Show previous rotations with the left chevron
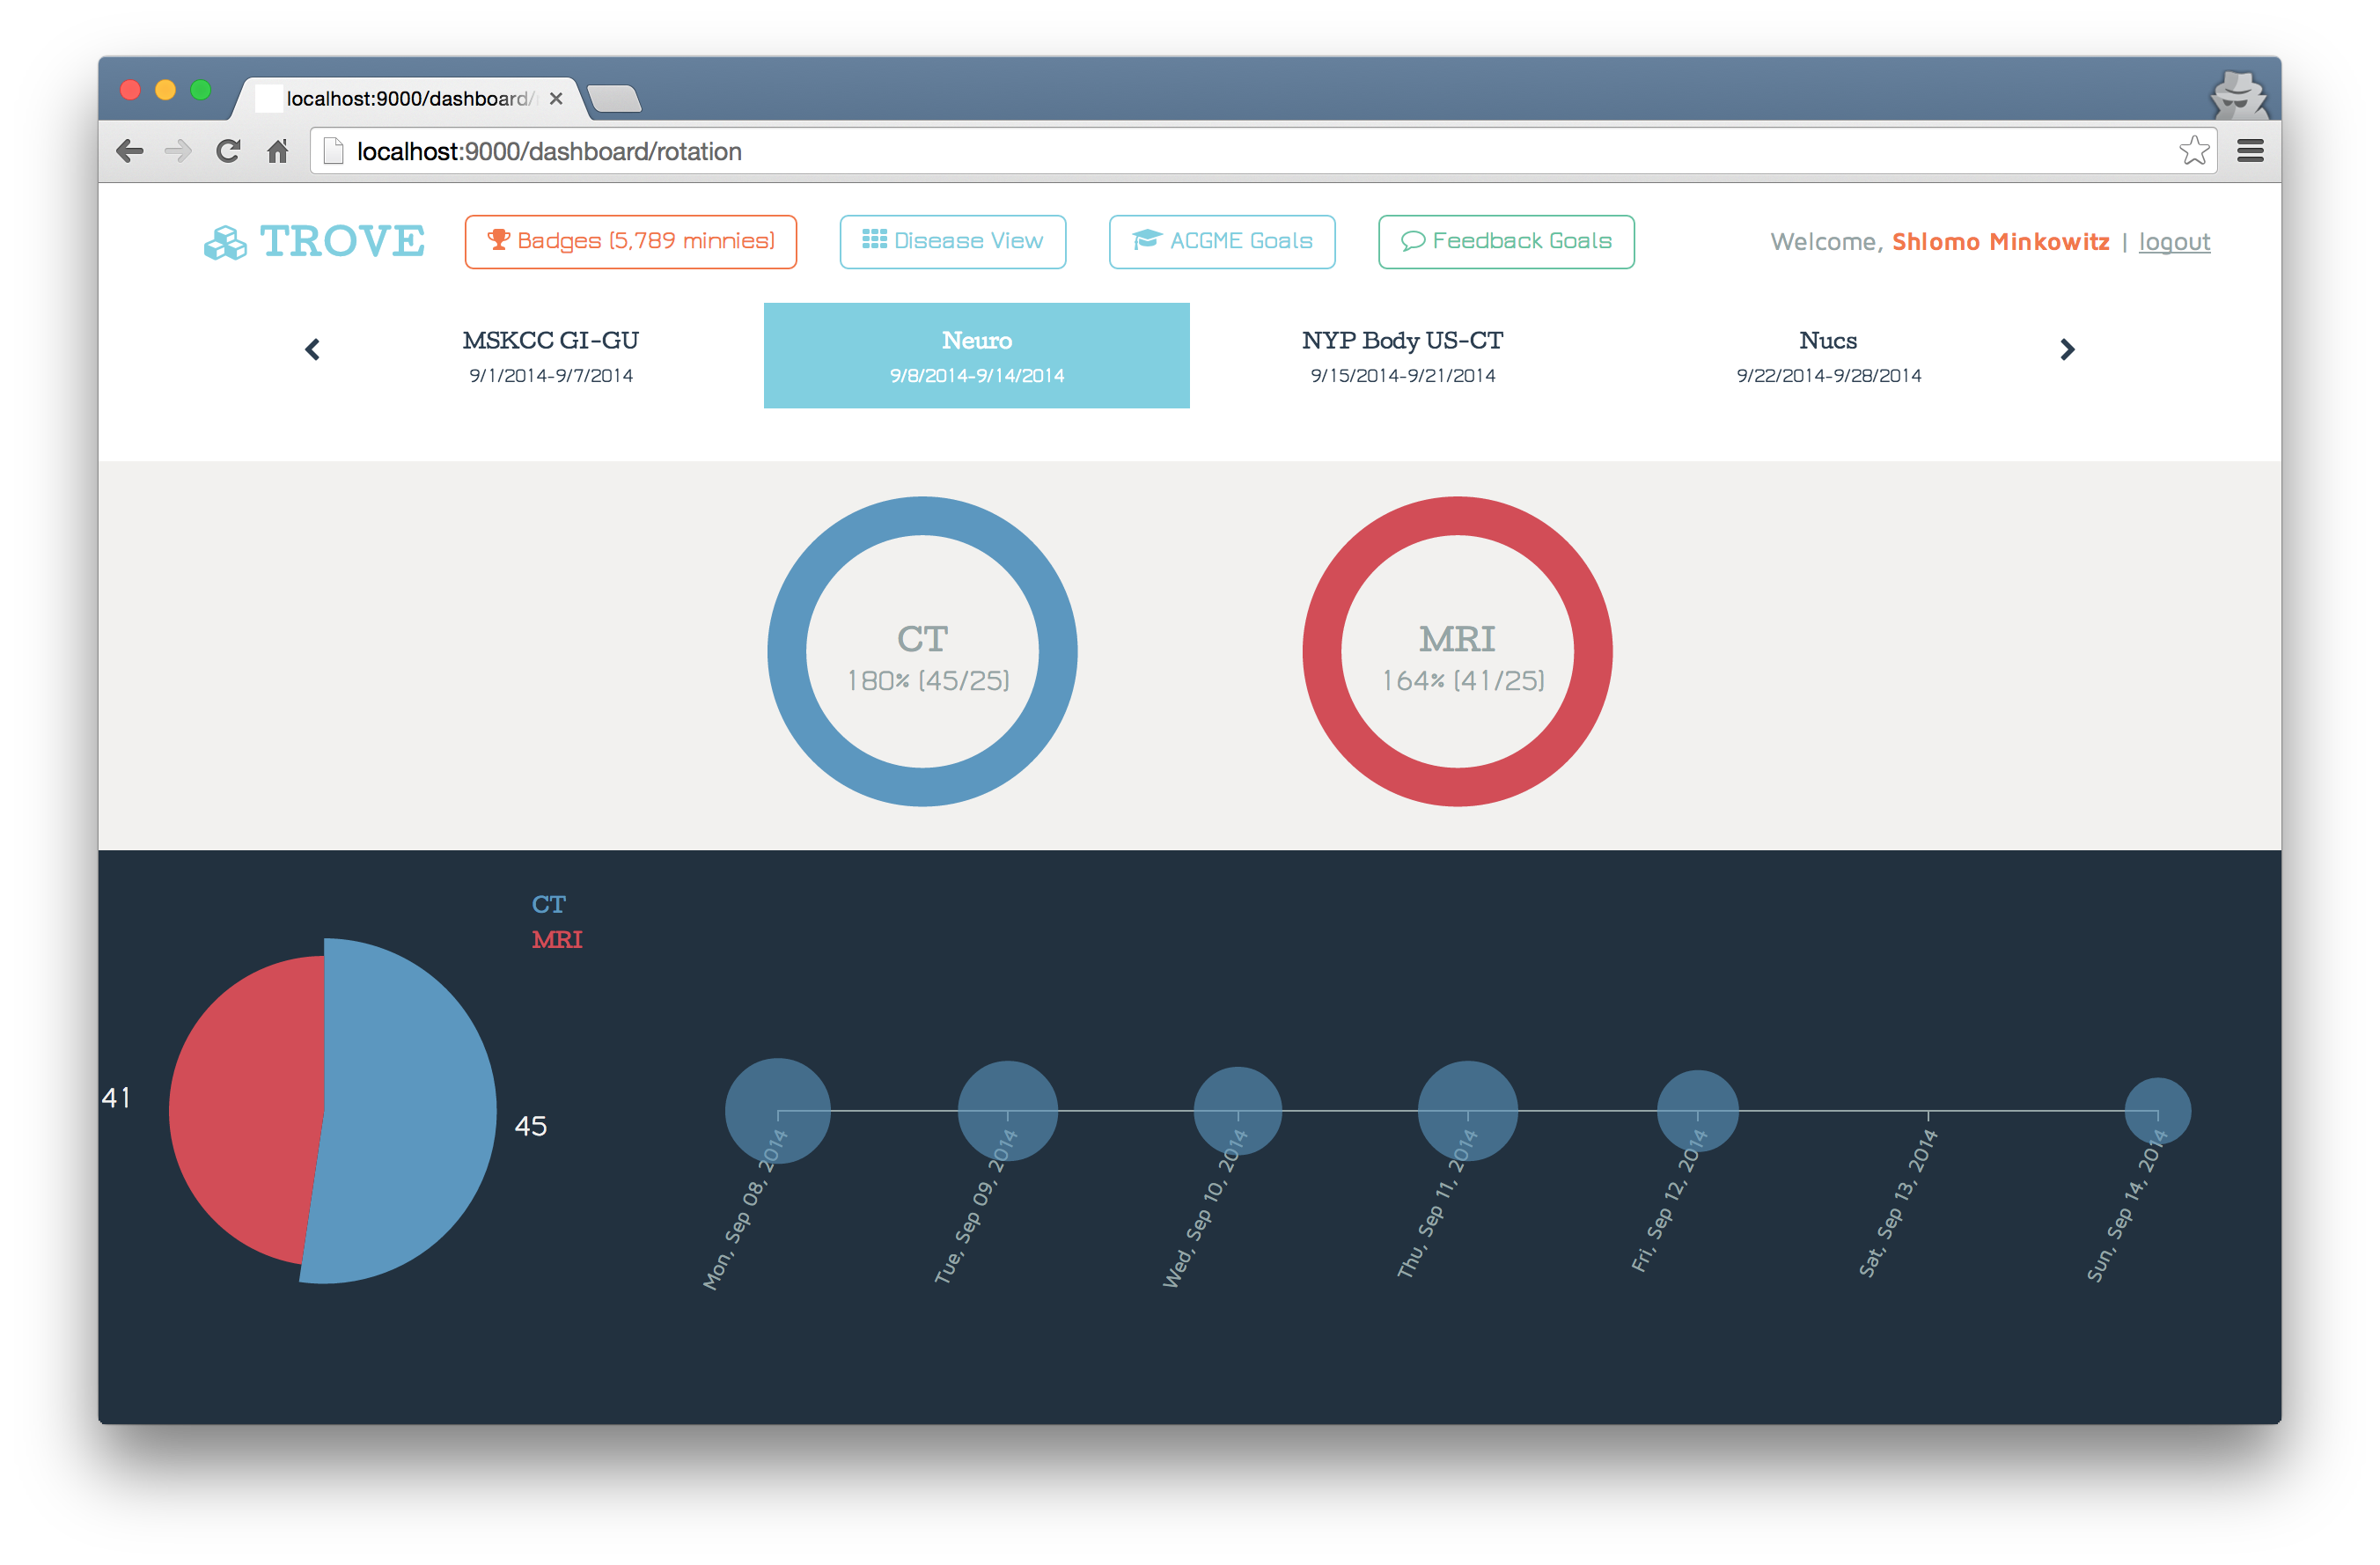This screenshot has height=1565, width=2380. [x=312, y=349]
